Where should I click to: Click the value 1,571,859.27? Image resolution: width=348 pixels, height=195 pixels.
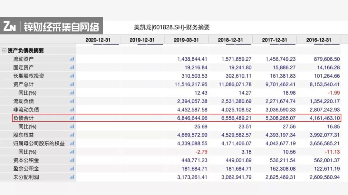tap(237, 59)
